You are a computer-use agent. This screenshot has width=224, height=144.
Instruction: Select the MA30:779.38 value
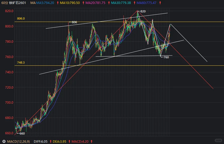[x=121, y=3]
